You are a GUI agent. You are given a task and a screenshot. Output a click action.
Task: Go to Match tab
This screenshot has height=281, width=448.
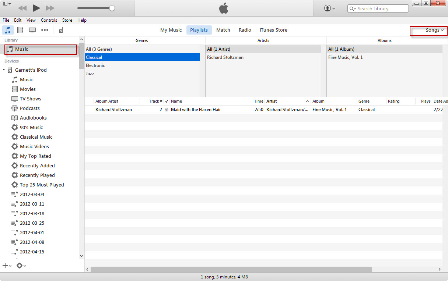point(223,30)
